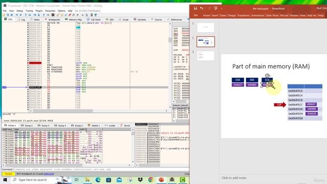Click breakpoint address link in status bar
This screenshot has height=184, width=327.
coord(49,174)
